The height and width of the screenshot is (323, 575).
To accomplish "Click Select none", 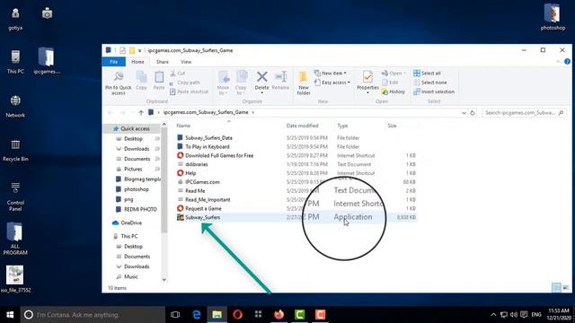I will pos(429,83).
